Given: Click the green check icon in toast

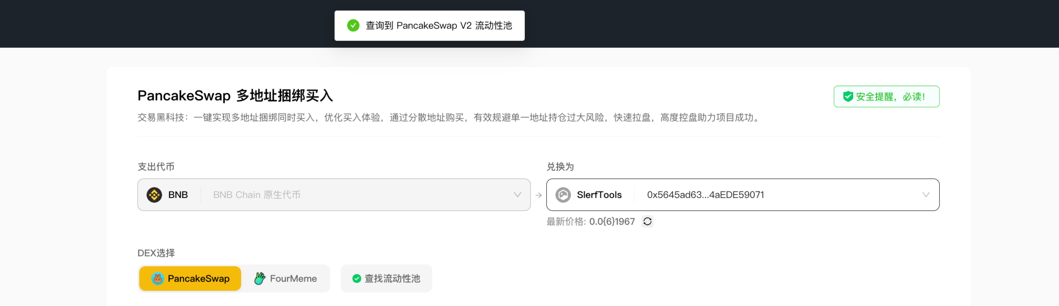Looking at the screenshot, I should coord(353,25).
